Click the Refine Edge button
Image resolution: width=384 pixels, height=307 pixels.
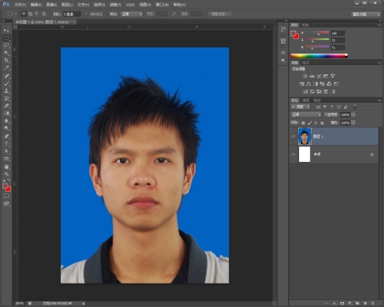[x=220, y=14]
